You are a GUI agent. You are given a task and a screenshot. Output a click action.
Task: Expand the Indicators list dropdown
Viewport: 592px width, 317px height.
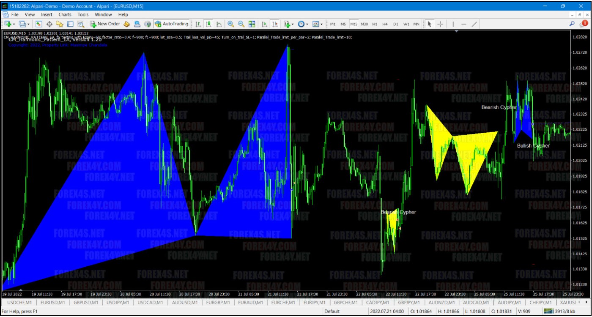(293, 24)
